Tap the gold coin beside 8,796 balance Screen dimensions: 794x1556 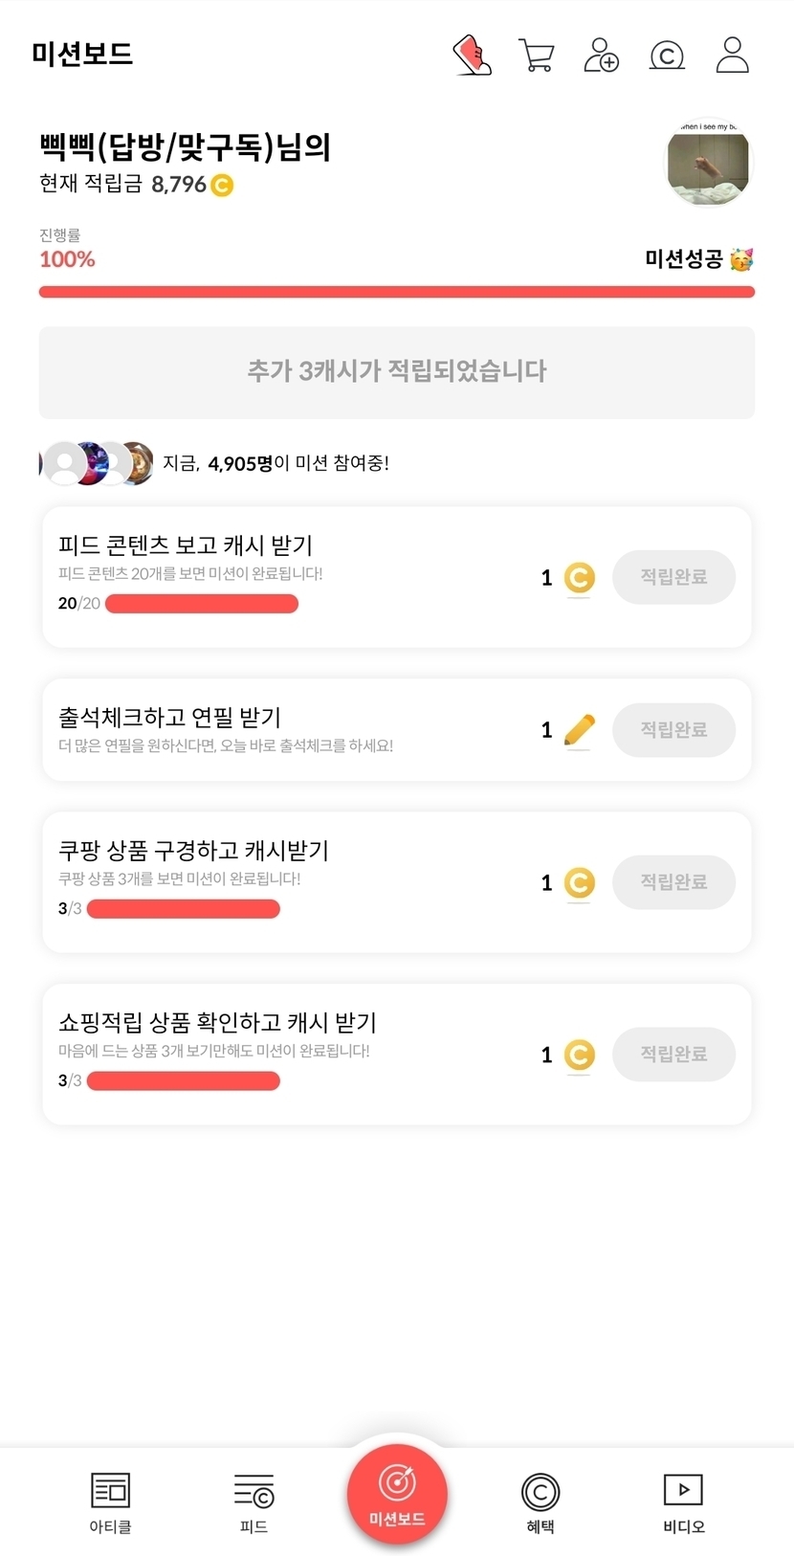pyautogui.click(x=222, y=185)
